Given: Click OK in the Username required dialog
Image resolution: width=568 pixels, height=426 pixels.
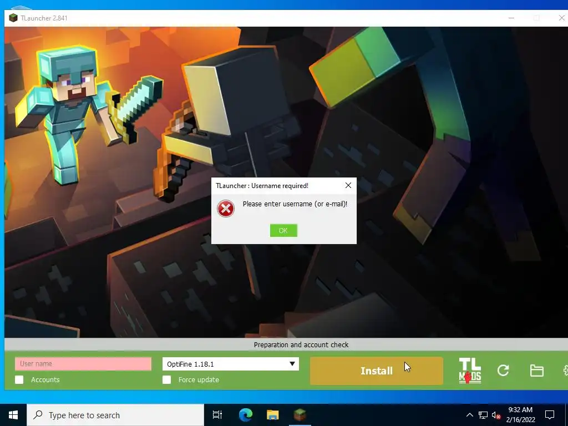Looking at the screenshot, I should click(283, 230).
